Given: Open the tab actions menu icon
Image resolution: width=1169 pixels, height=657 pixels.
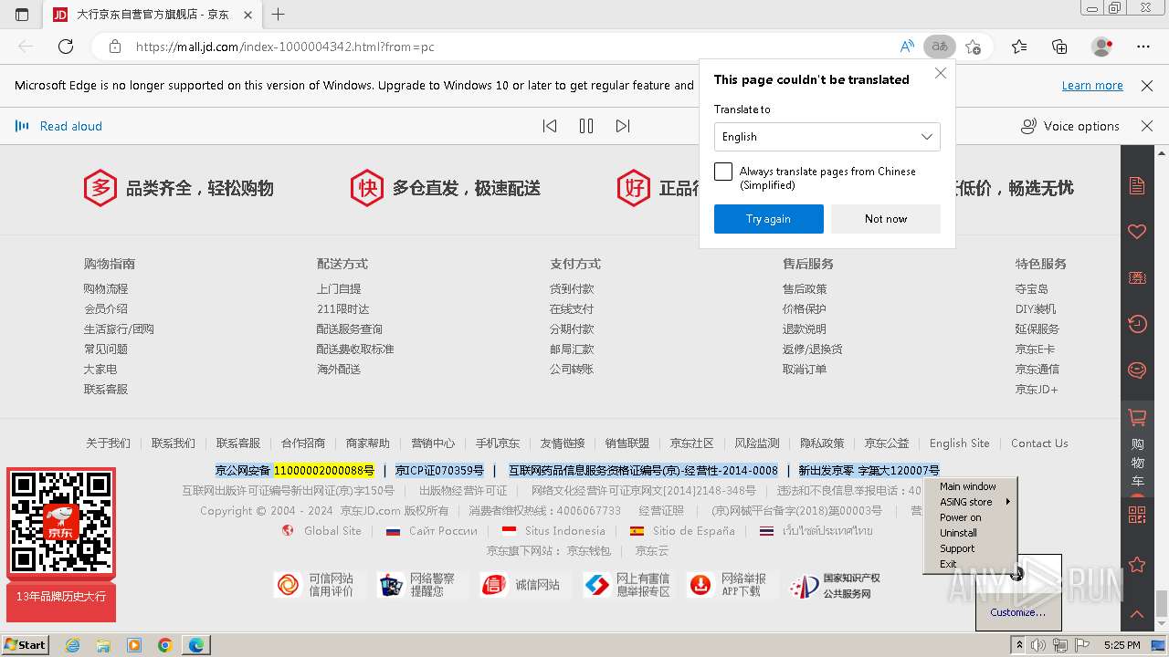Looking at the screenshot, I should pyautogui.click(x=22, y=15).
